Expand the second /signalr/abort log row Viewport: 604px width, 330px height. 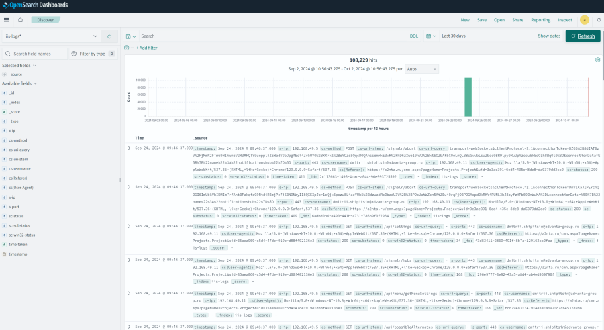129,187
